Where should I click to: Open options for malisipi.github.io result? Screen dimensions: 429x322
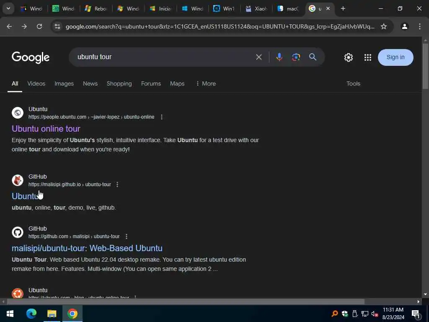pos(117,184)
